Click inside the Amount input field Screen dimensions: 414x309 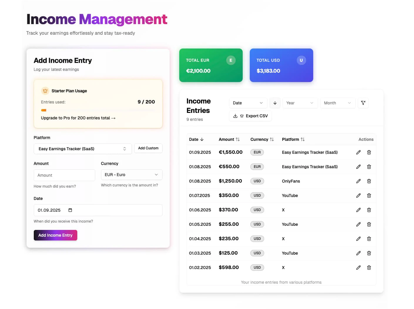64,175
